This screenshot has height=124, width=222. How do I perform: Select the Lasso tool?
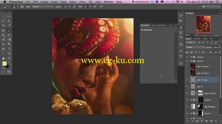click(x=3, y=21)
